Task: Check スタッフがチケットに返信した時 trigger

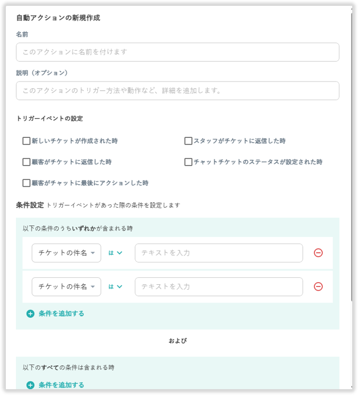Action: point(188,141)
